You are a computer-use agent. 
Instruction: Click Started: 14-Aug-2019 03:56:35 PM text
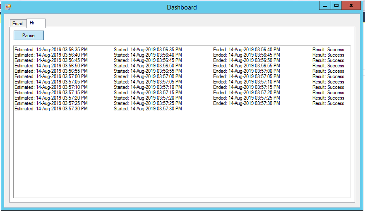(x=148, y=50)
